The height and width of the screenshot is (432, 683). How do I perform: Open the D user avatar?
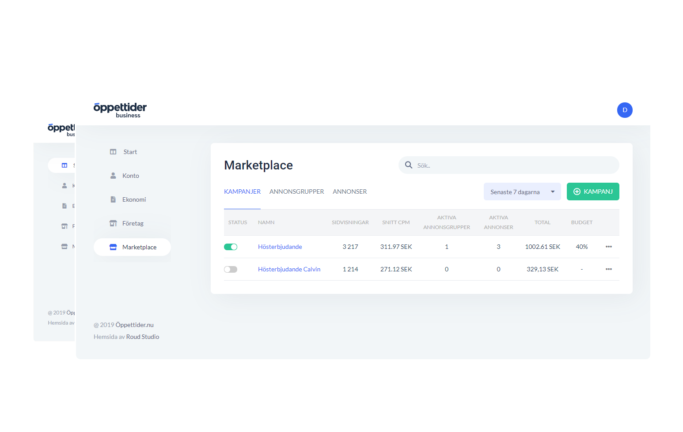coord(624,110)
